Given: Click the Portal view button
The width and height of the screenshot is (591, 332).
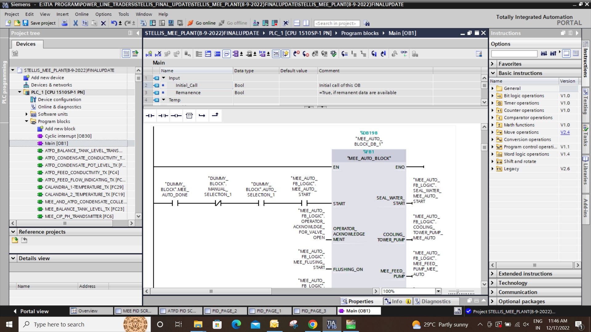Looking at the screenshot, I should (31, 311).
